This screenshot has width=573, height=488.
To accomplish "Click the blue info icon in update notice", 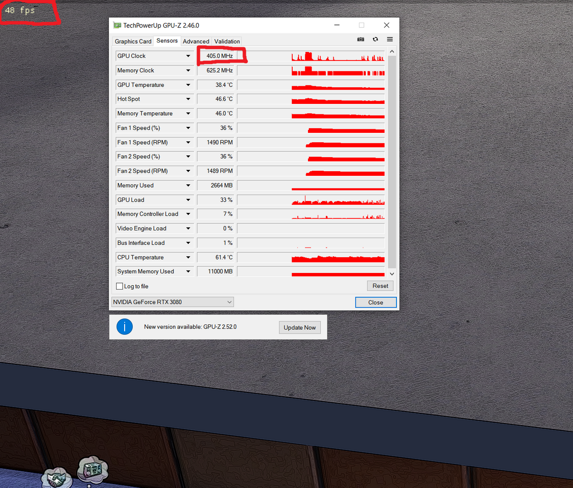I will (125, 327).
